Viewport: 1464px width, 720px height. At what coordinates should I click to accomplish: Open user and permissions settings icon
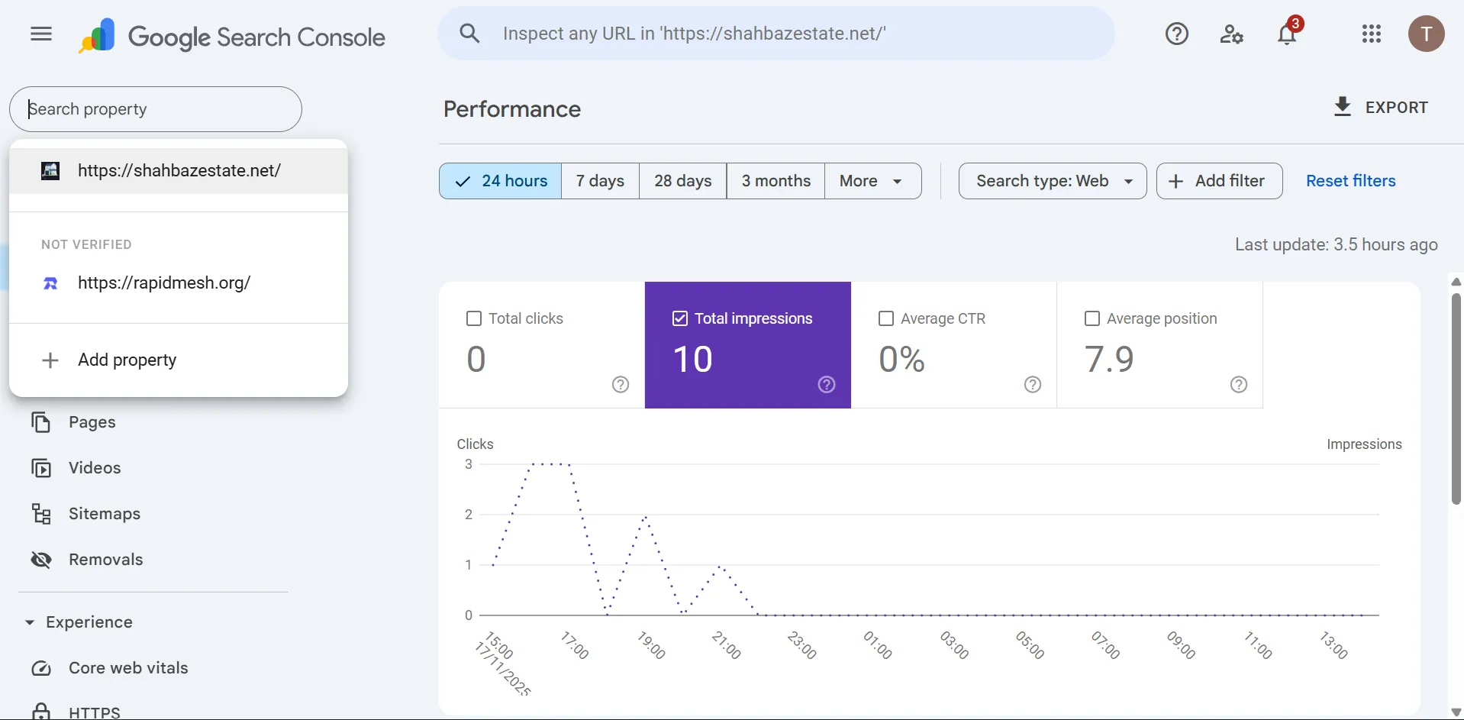pos(1231,34)
